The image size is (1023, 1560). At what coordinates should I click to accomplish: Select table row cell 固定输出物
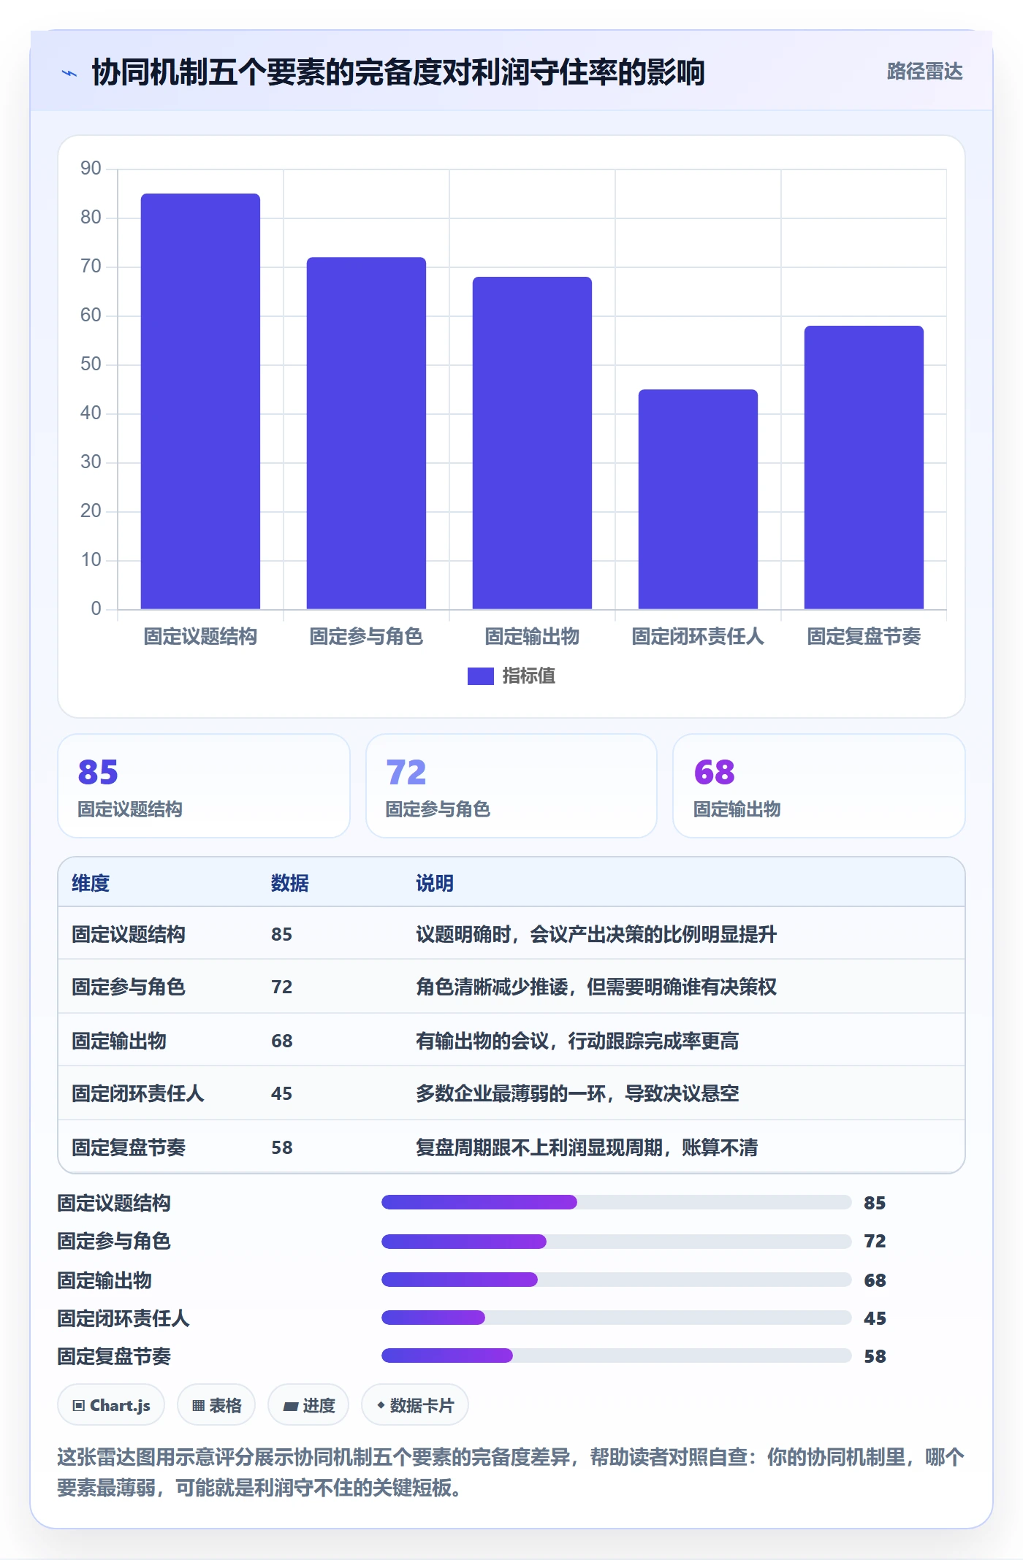click(x=119, y=1041)
